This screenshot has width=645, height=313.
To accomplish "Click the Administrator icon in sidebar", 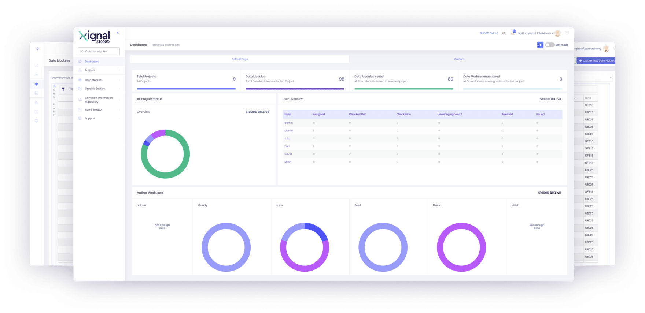I will coord(80,110).
